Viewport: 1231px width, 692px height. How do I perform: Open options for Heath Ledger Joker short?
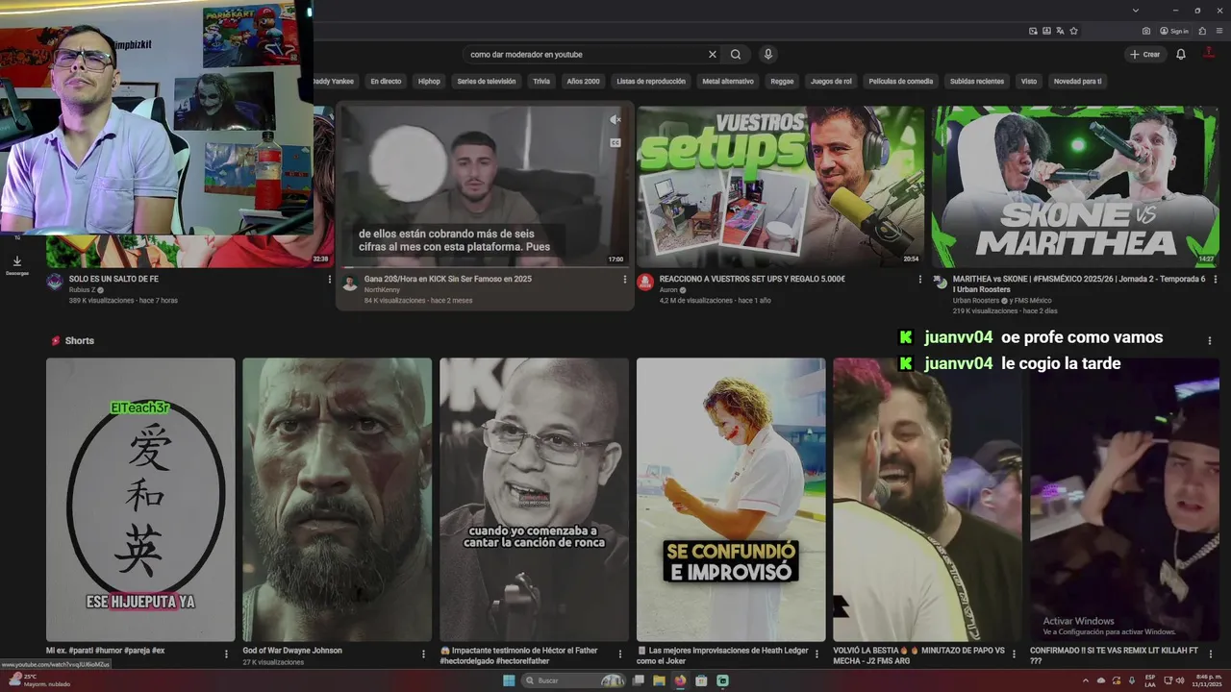click(816, 654)
